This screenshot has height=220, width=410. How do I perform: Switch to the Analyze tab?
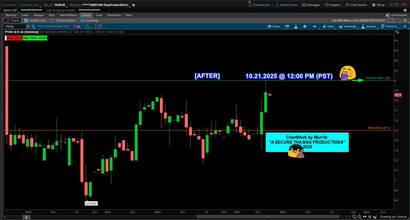pyautogui.click(x=39, y=15)
